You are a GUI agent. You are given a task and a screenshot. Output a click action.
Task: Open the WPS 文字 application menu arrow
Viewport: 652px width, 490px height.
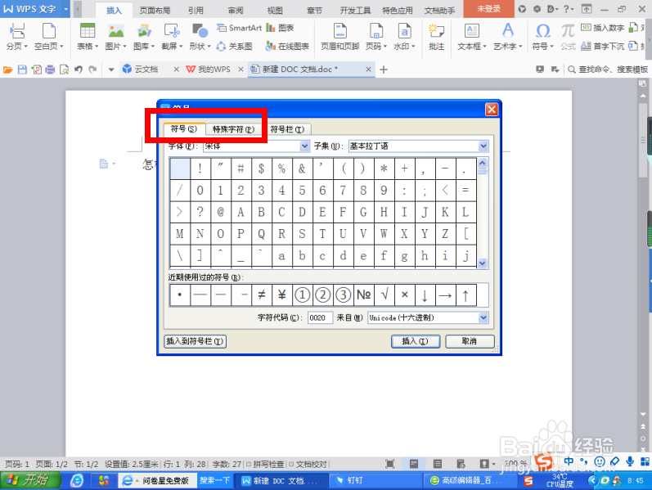click(65, 9)
